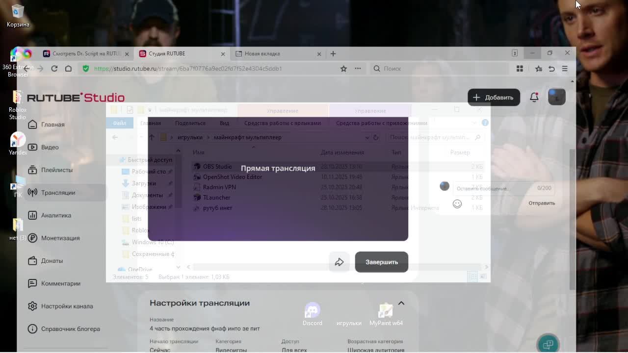Screen dimensions: 628x353
Task: Open the Корзина recycle bin on desktop
Action: (18, 16)
